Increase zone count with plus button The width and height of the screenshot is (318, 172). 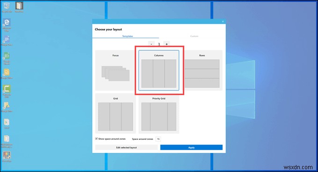(x=166, y=44)
